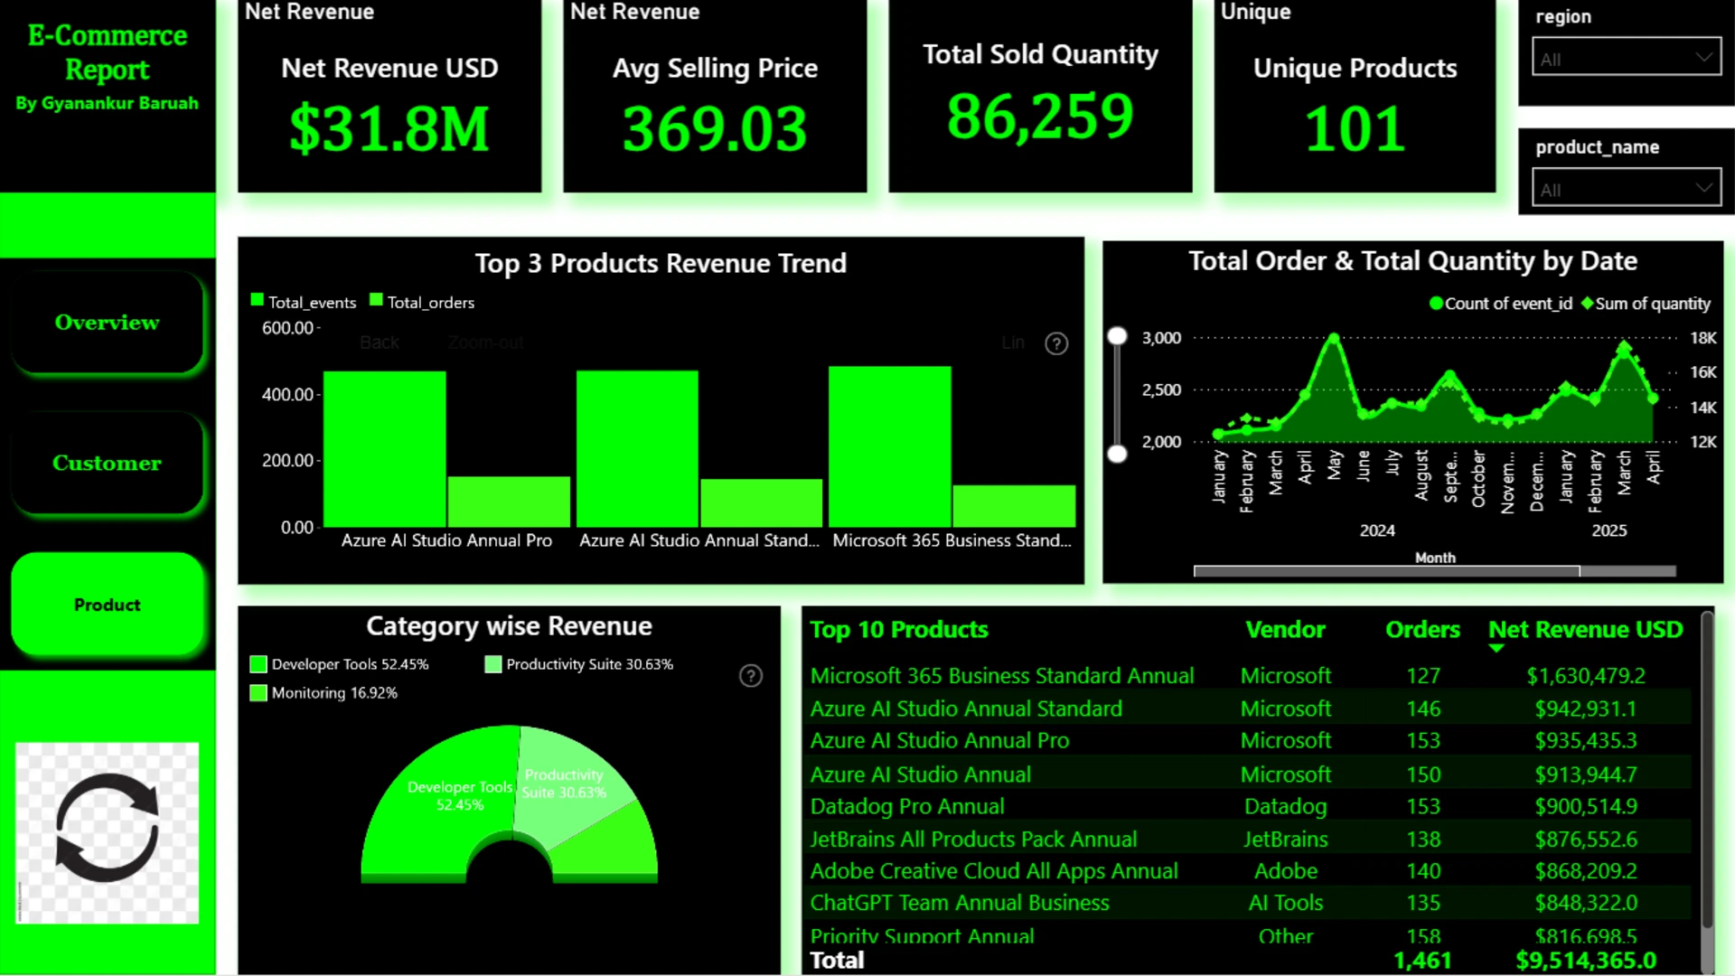Go to the Overview page
The height and width of the screenshot is (976, 1735).
[x=108, y=323]
